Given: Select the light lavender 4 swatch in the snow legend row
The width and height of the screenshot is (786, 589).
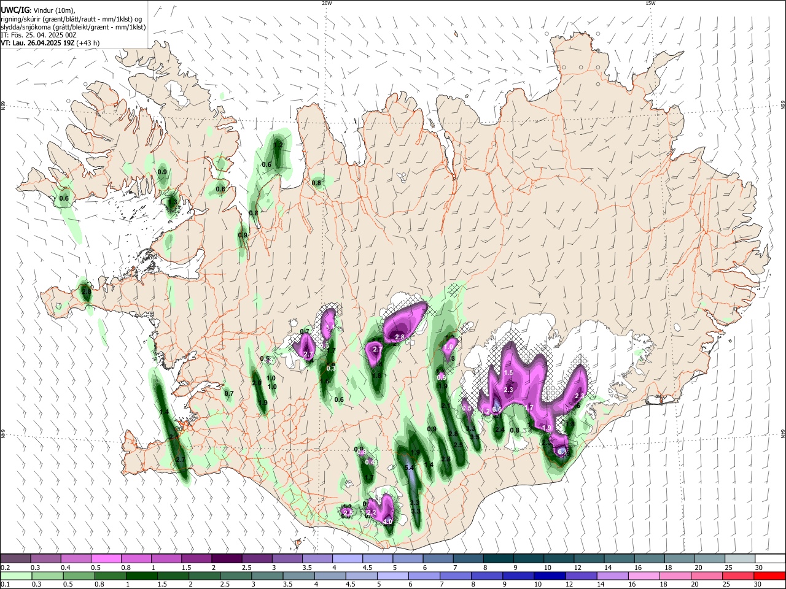Looking at the screenshot, I should point(348,558).
